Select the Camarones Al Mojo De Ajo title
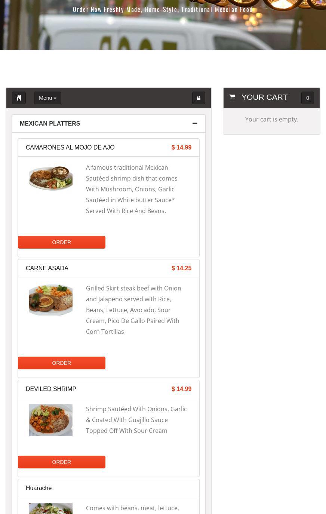The image size is (326, 514). click(x=70, y=148)
